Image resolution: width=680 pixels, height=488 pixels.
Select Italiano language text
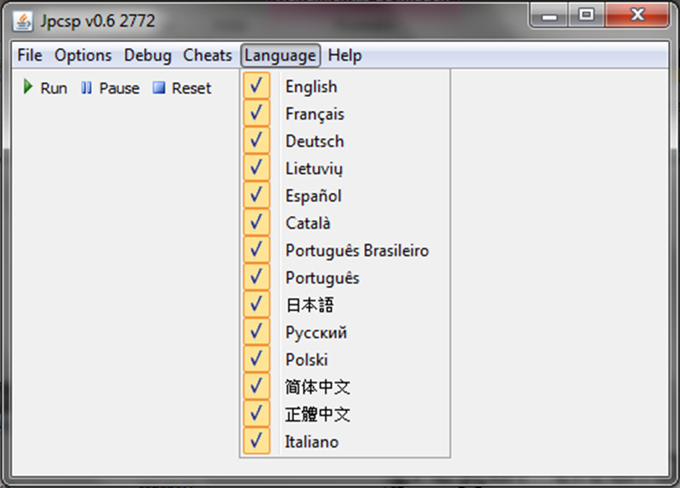[x=312, y=442]
